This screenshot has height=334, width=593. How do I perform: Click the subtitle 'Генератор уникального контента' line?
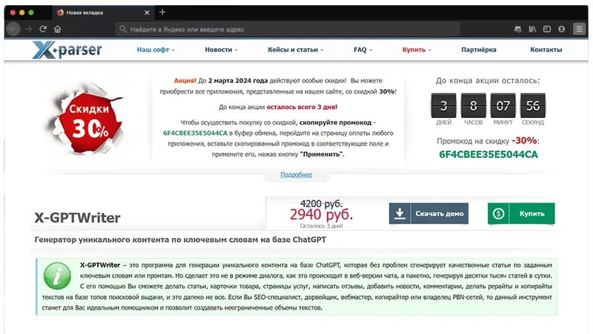[x=180, y=240]
